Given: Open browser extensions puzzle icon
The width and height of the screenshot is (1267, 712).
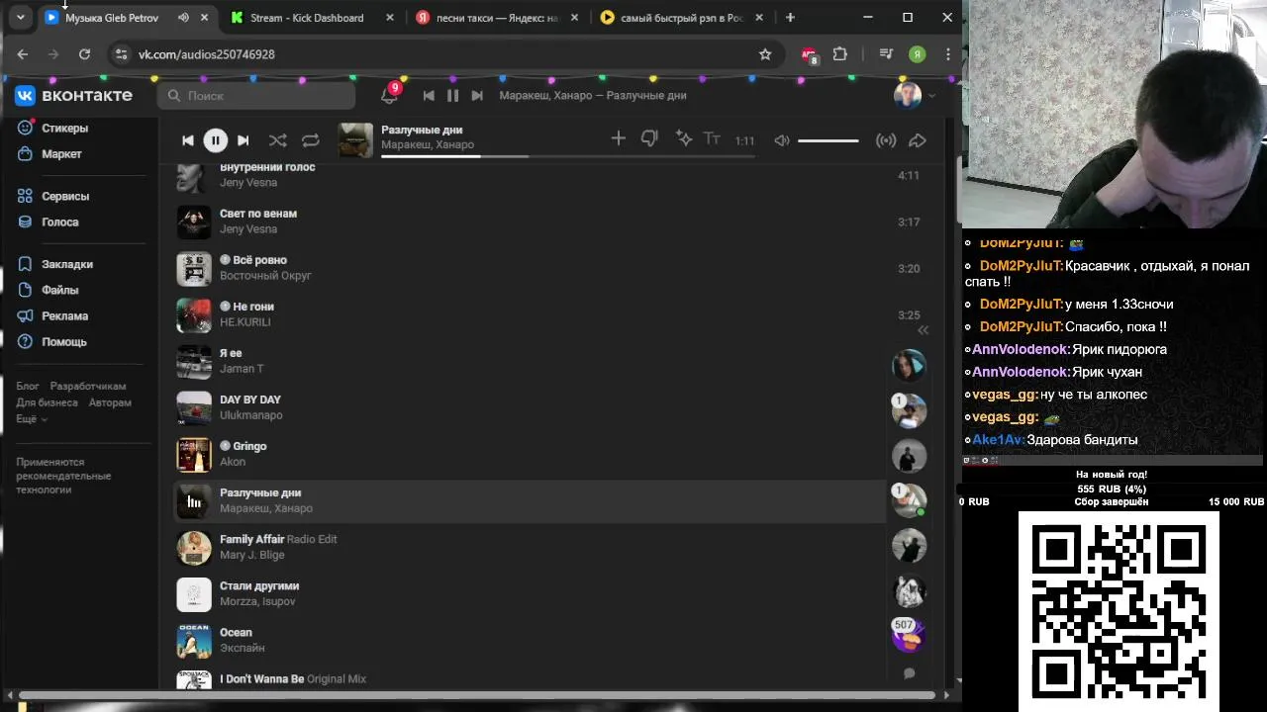Looking at the screenshot, I should tap(840, 54).
